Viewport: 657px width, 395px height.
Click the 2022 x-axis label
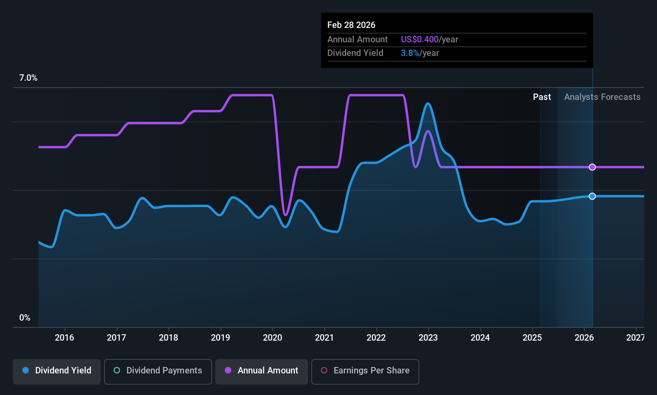[x=376, y=338]
